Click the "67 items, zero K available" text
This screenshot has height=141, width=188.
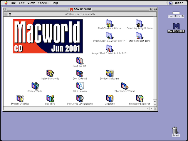tap(80, 14)
